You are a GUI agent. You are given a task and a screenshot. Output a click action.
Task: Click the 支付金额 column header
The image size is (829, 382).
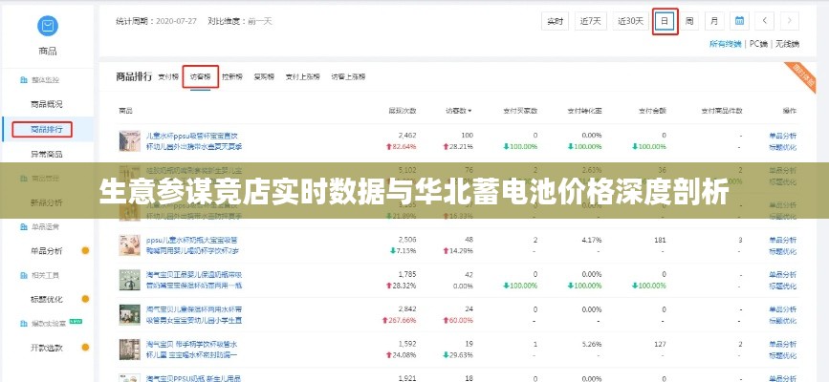[652, 111]
